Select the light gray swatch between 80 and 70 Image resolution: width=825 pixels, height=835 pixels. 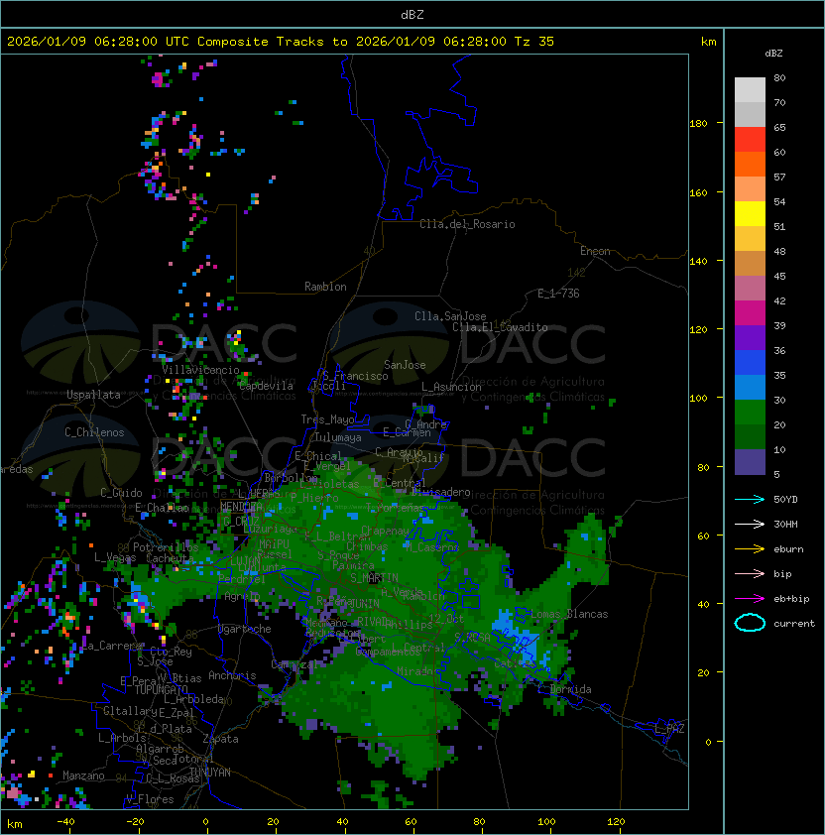(x=750, y=90)
